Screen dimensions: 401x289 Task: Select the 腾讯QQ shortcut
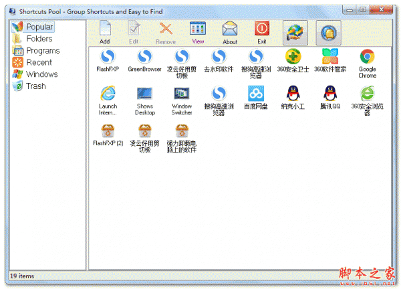coord(330,98)
